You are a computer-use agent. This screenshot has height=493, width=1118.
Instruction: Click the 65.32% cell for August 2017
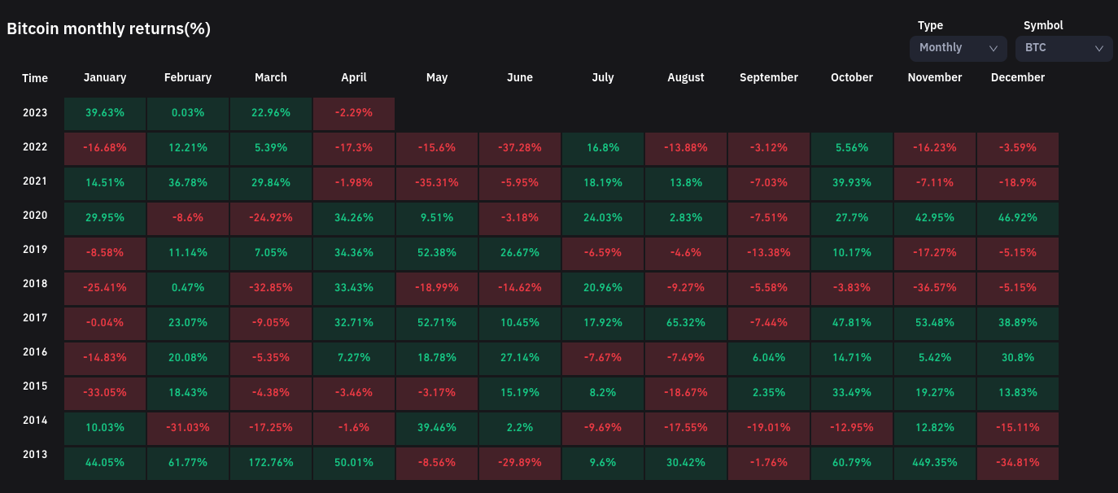[686, 322]
